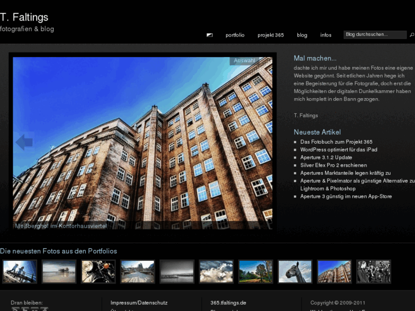
Task: Open 'Aperture & Pixelmator als günstige Alternative' article
Action: click(357, 185)
